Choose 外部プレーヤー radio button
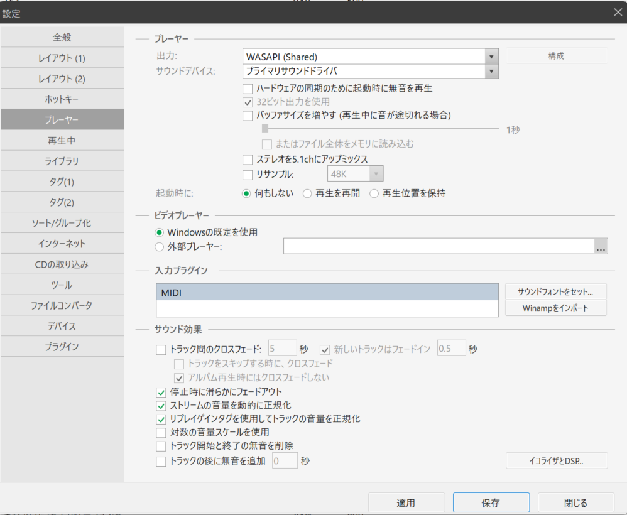 (x=160, y=246)
